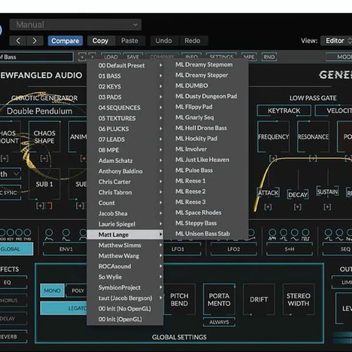Open modulation [+] icon under ATTACK

[268, 207]
